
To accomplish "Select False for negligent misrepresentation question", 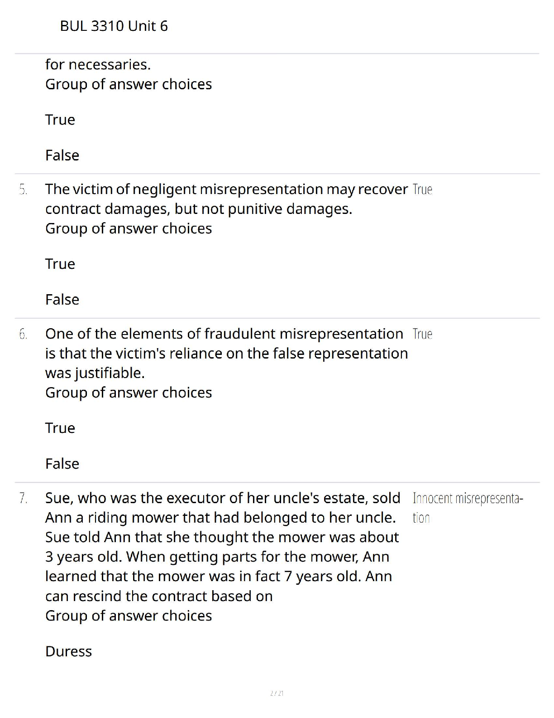I will point(62,299).
